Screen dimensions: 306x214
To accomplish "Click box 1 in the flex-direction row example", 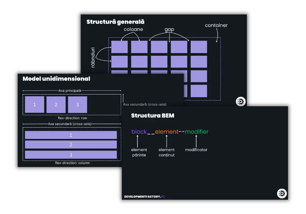I will click(x=35, y=105).
